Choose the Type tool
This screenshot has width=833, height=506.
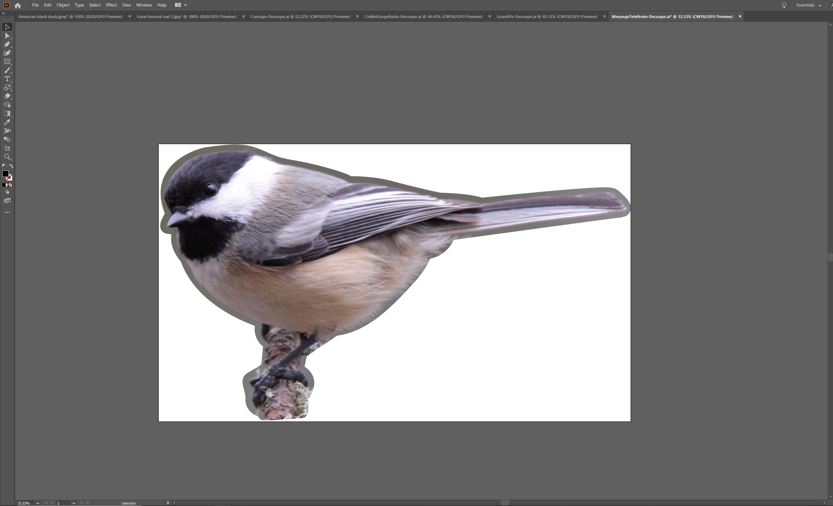(7, 79)
